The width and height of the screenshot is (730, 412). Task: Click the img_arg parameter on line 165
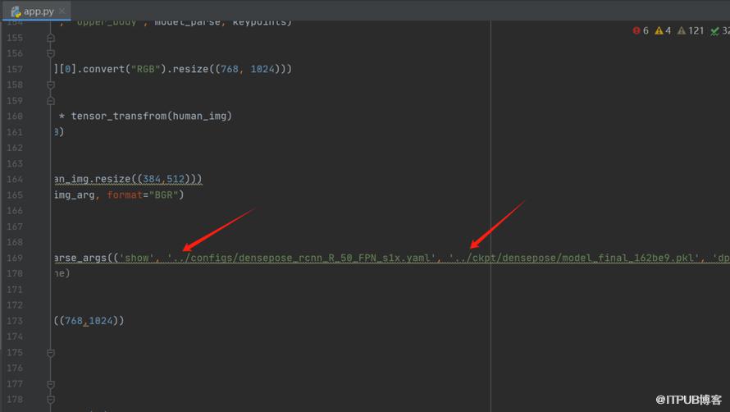point(75,195)
